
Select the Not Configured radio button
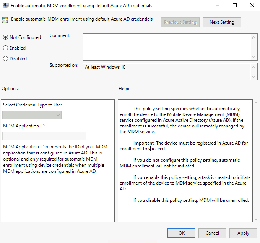6,37
